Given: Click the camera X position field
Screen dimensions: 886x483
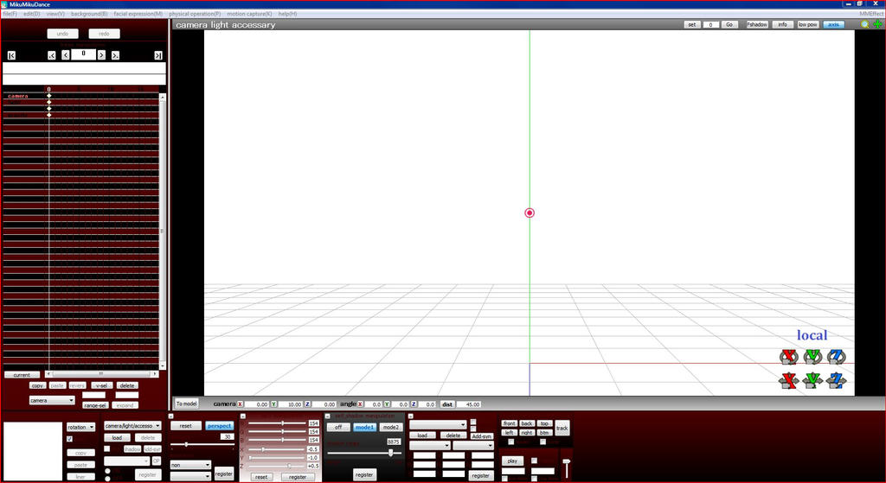Looking at the screenshot, I should click(256, 404).
